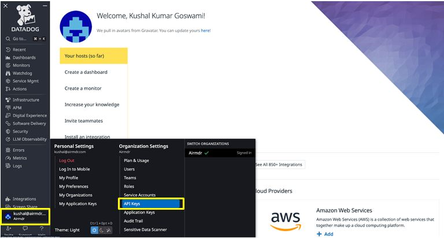Open Users under Organization Settings
The height and width of the screenshot is (238, 444).
129,169
